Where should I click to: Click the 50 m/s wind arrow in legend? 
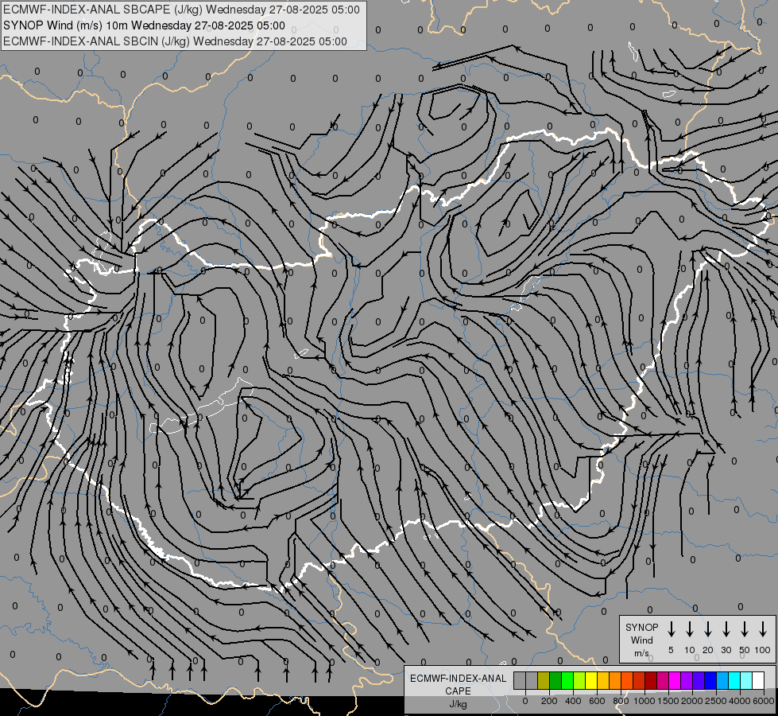coord(745,629)
